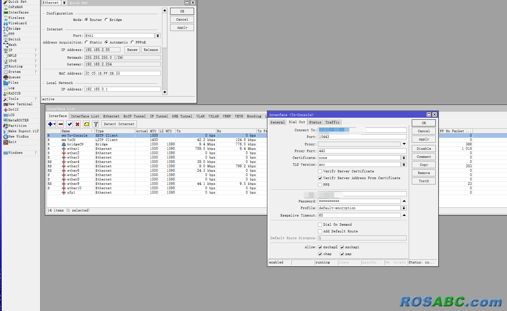Screen dimensions: 507x311
Task: Click the Detect Internet button
Action: coord(119,124)
